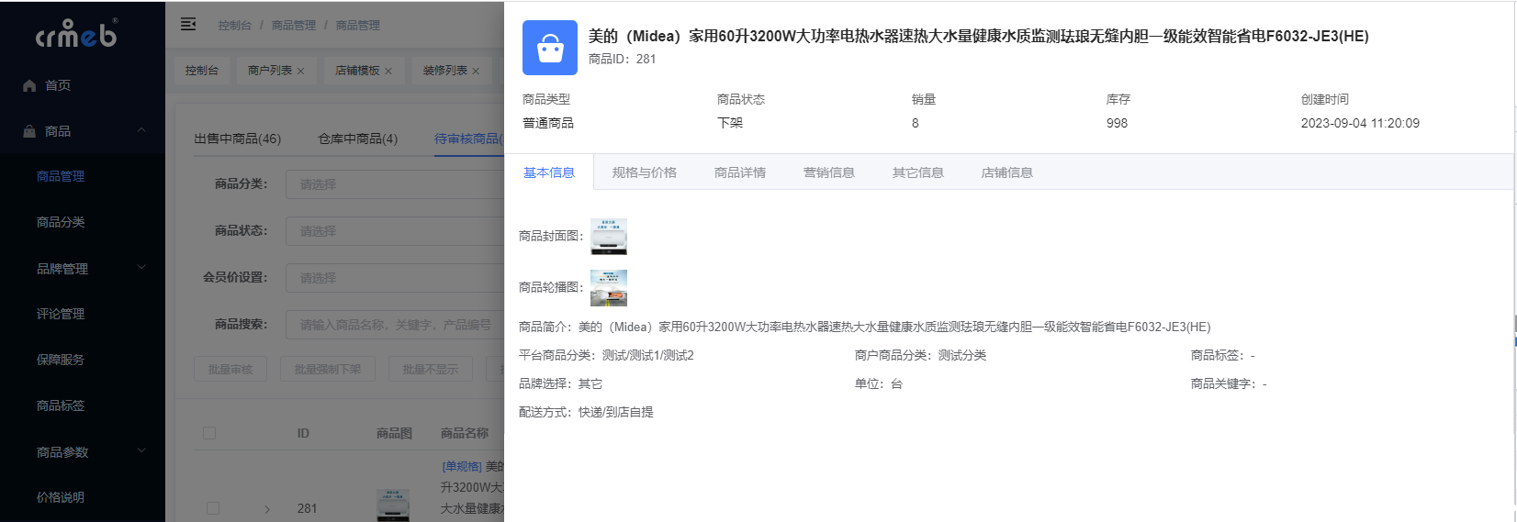
Task: Close the 商户列表 tab with its X
Action: (x=300, y=71)
